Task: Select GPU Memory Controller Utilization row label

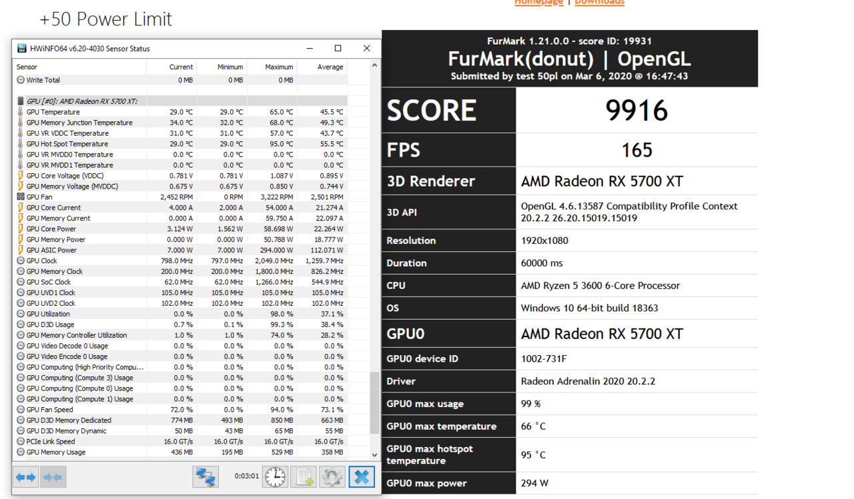Action: [77, 335]
